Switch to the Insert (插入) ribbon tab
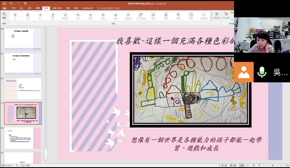The height and width of the screenshot is (168, 290). point(21,8)
